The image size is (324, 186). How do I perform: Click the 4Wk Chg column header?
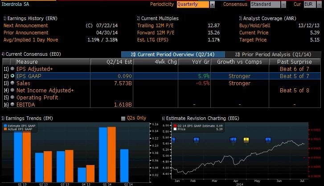pyautogui.click(x=156, y=62)
